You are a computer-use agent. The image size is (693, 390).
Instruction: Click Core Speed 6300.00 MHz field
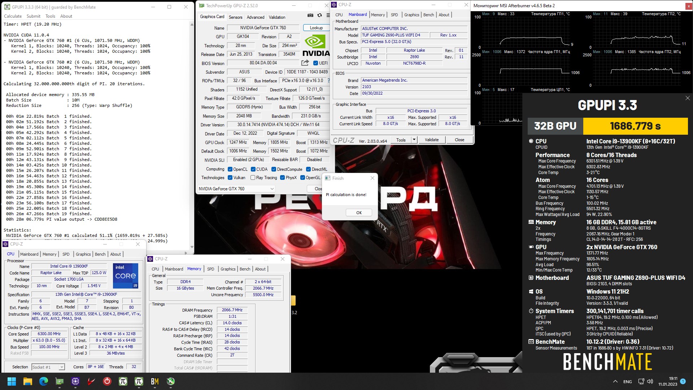click(x=49, y=334)
